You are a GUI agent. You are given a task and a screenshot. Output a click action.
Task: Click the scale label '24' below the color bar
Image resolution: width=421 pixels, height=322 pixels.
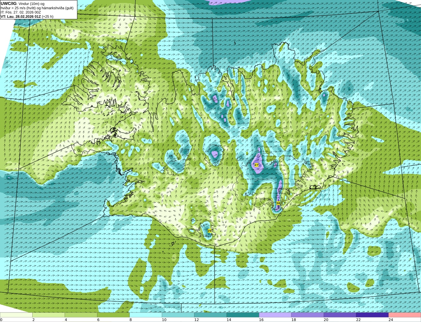pos(391,319)
